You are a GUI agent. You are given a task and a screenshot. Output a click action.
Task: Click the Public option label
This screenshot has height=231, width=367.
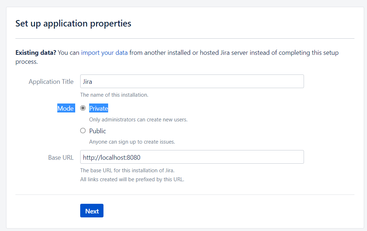pyautogui.click(x=98, y=131)
